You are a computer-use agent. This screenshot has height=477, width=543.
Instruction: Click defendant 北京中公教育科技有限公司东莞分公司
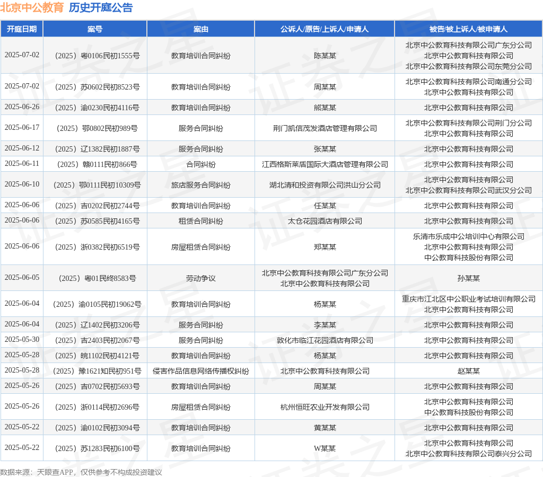click(469, 66)
